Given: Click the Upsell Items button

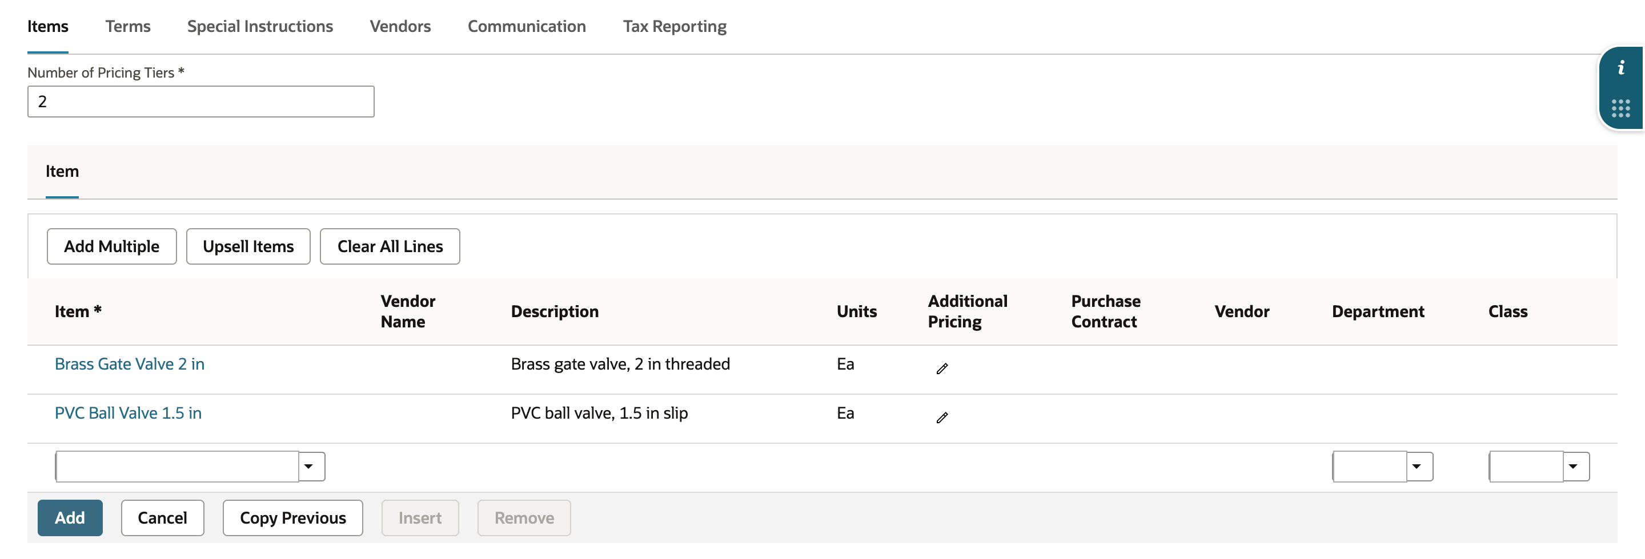Looking at the screenshot, I should 248,246.
